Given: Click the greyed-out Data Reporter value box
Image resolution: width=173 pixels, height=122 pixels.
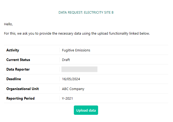Looking at the screenshot, I should (79, 69).
